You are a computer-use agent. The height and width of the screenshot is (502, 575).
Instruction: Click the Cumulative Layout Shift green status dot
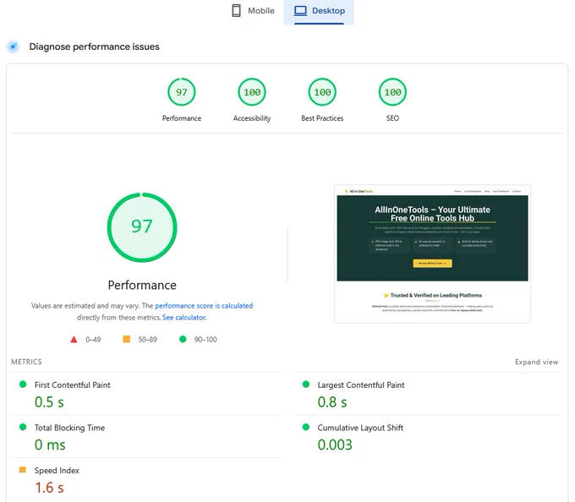tap(306, 427)
